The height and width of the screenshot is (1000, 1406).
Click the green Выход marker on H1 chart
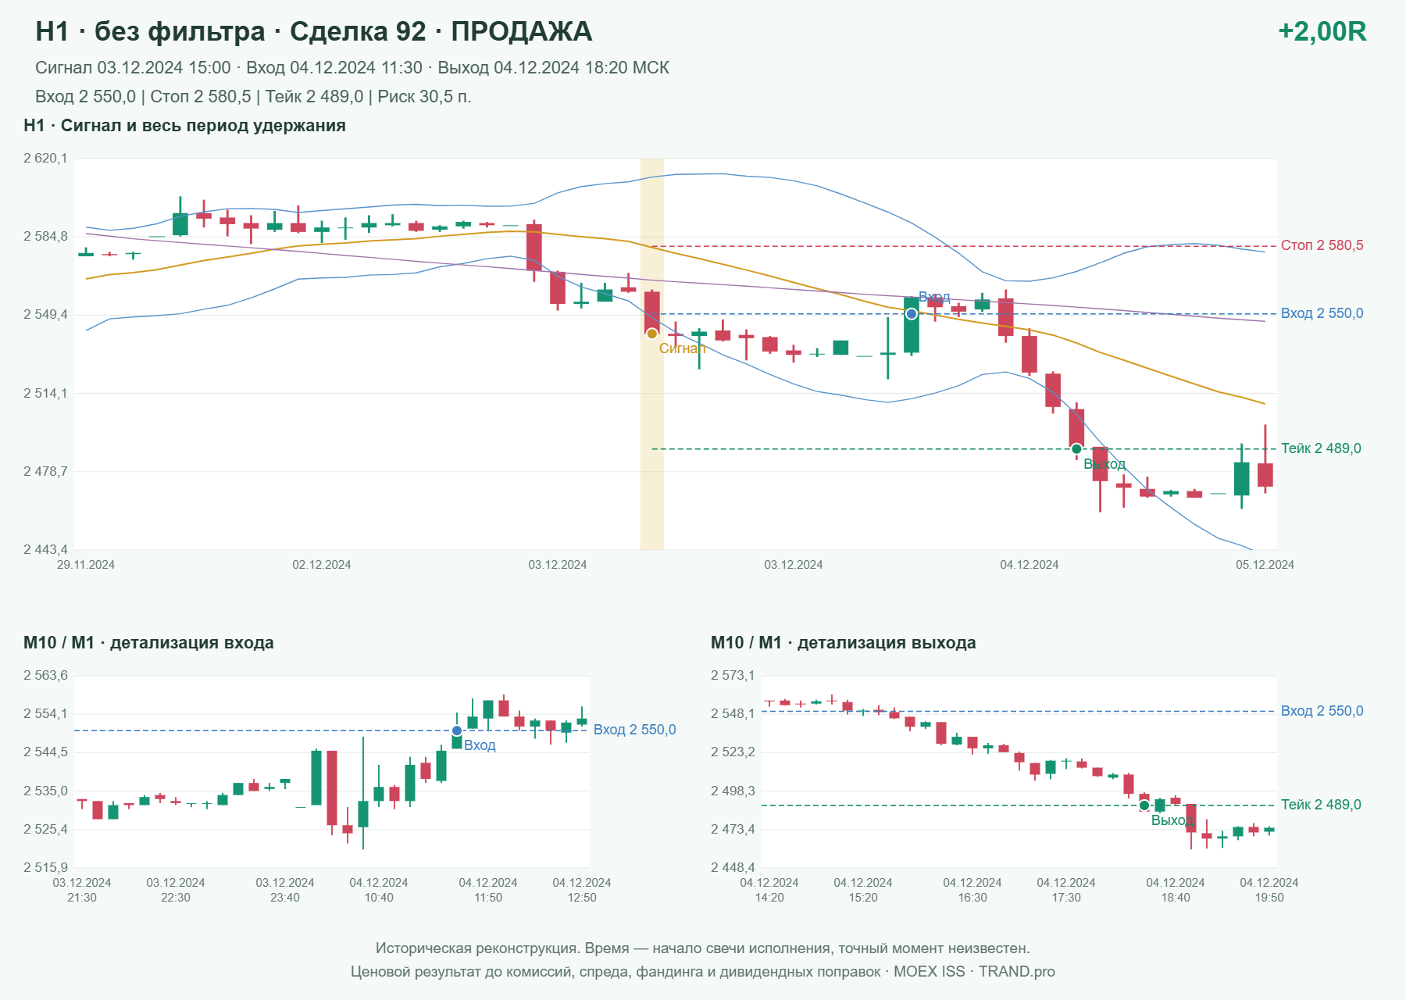click(1076, 448)
